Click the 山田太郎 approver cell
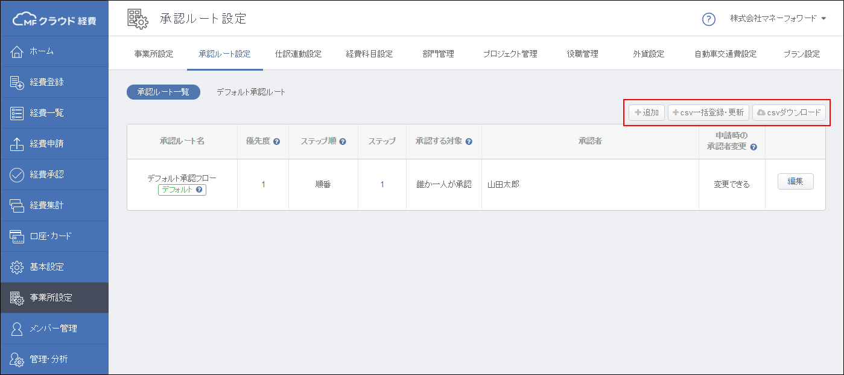 click(590, 185)
